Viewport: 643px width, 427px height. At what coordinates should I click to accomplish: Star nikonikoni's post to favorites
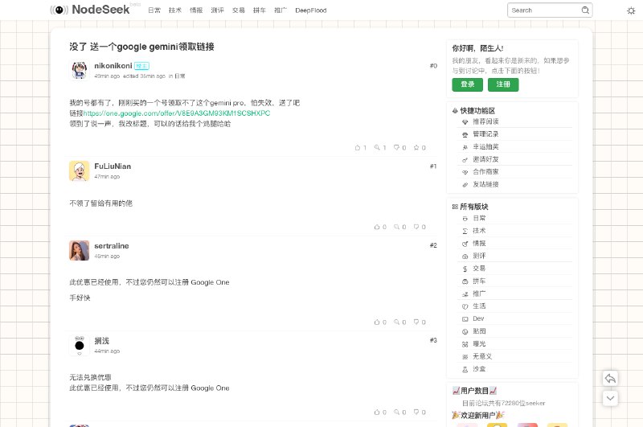tap(416, 148)
